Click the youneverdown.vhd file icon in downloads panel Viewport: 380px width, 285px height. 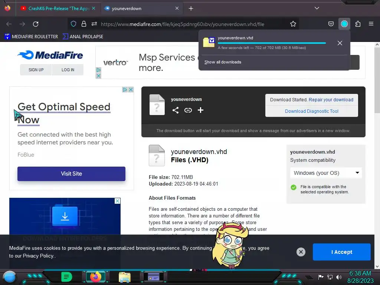[x=209, y=42]
